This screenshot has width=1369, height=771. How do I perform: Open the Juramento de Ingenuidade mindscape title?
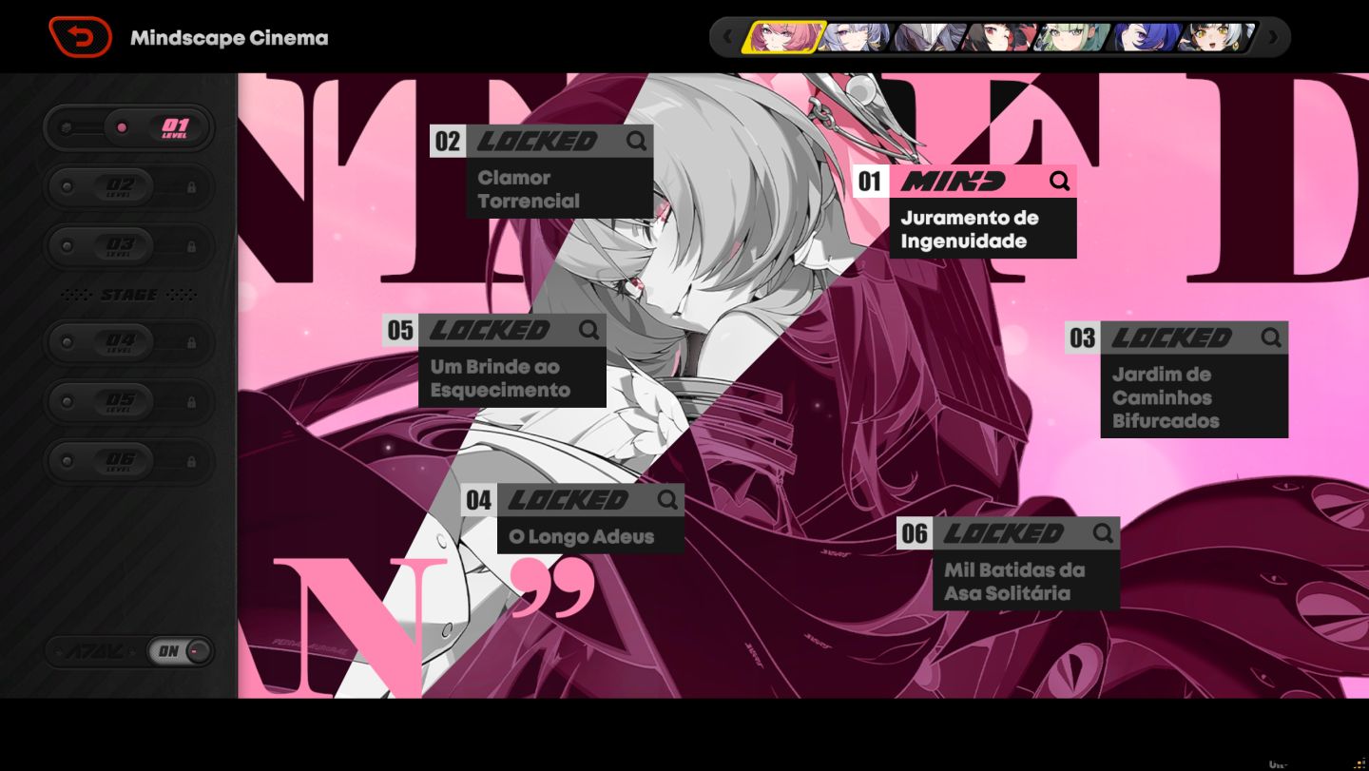pos(970,229)
